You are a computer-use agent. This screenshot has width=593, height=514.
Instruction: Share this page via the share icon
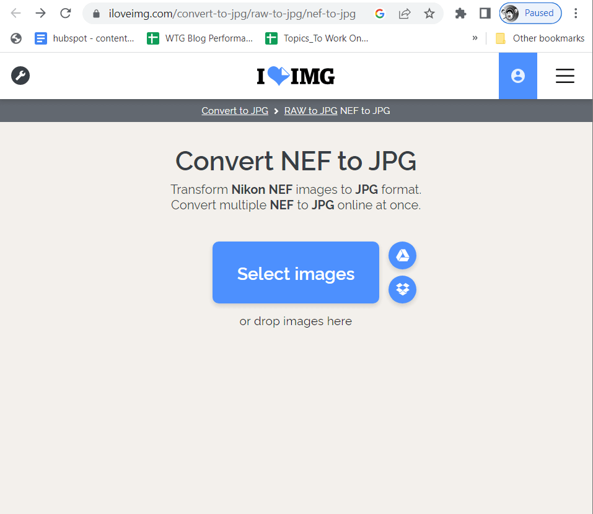click(x=404, y=14)
